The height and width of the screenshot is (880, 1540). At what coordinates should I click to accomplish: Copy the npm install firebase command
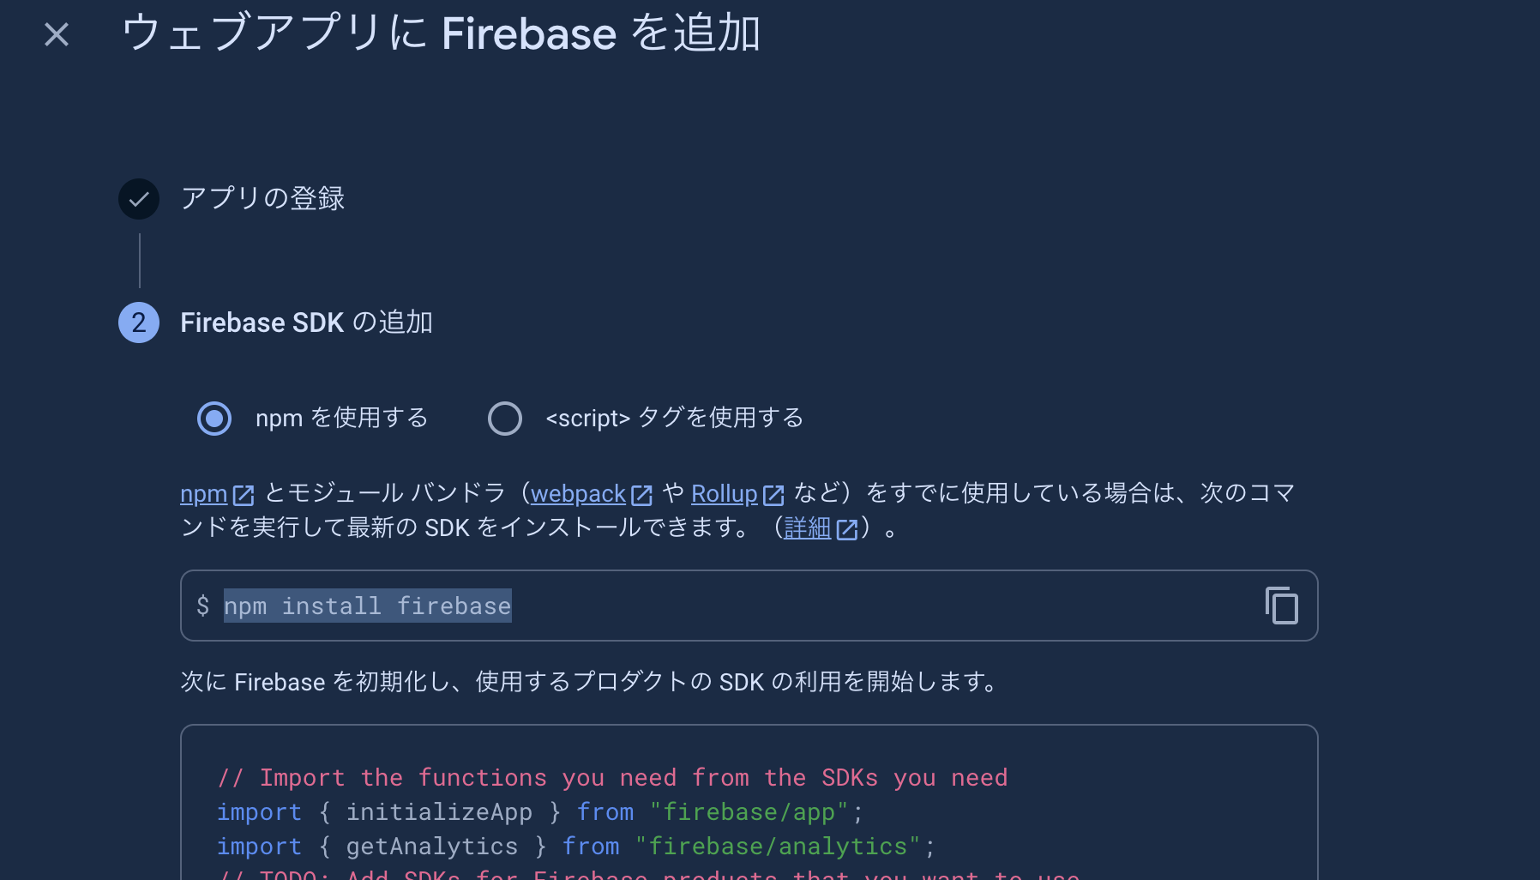click(1281, 606)
